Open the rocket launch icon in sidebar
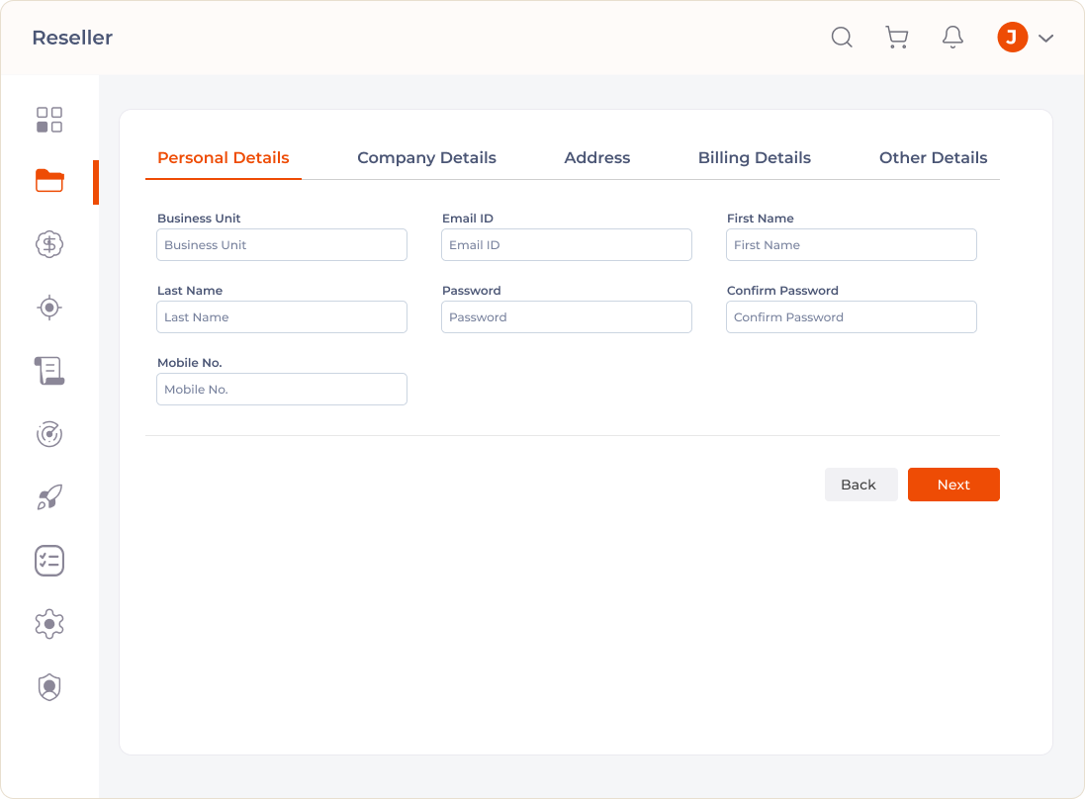This screenshot has width=1085, height=799. pos(49,497)
